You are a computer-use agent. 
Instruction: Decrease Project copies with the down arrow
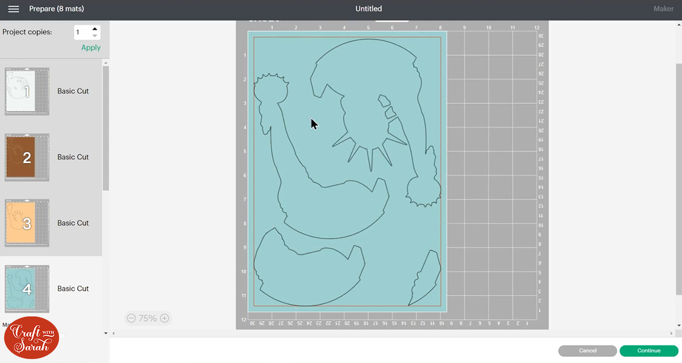94,35
